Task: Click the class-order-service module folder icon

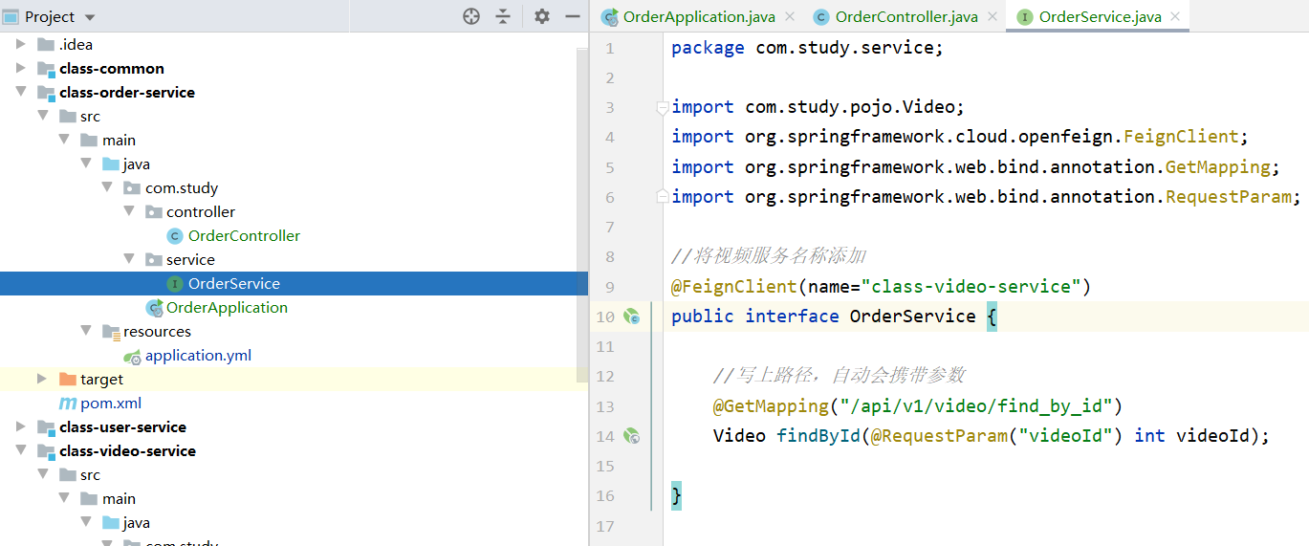Action: (x=46, y=93)
